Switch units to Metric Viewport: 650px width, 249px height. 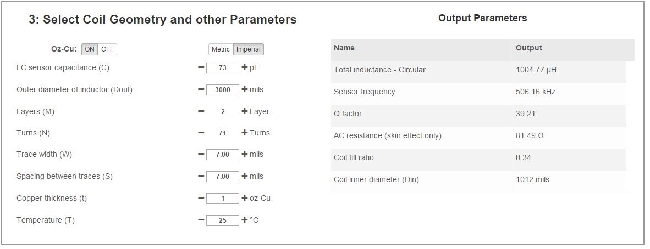pos(221,49)
